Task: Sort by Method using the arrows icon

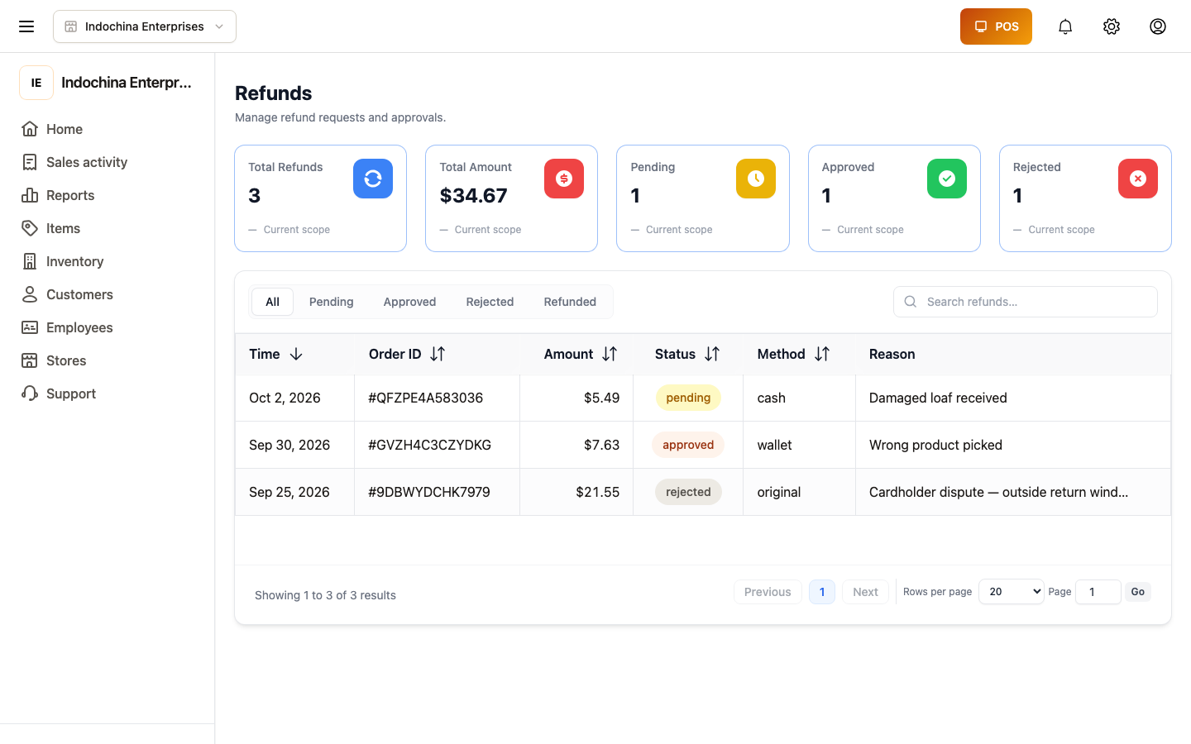Action: pyautogui.click(x=822, y=354)
